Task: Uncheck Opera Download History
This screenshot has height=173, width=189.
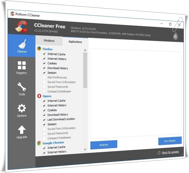Action: click(x=44, y=115)
